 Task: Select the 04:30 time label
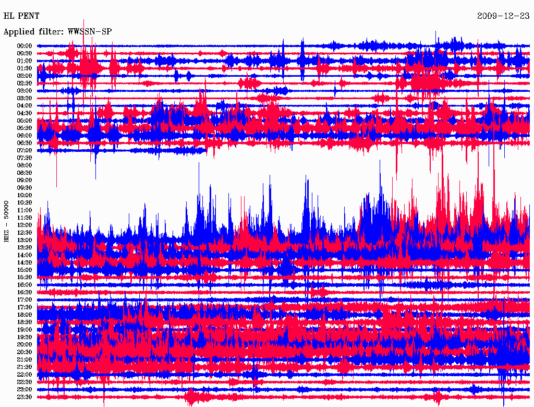pyautogui.click(x=25, y=113)
